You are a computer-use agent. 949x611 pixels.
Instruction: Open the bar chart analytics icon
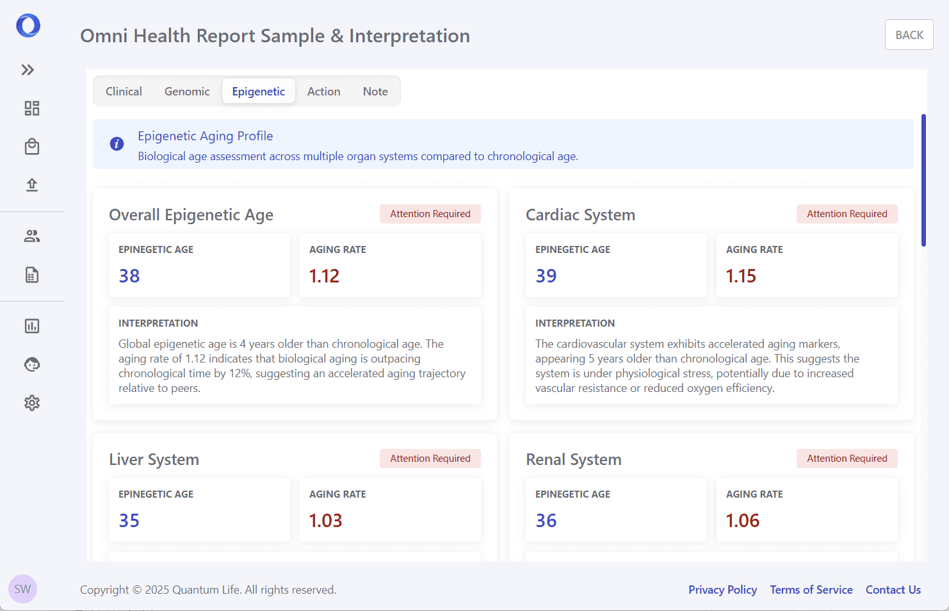pos(32,326)
